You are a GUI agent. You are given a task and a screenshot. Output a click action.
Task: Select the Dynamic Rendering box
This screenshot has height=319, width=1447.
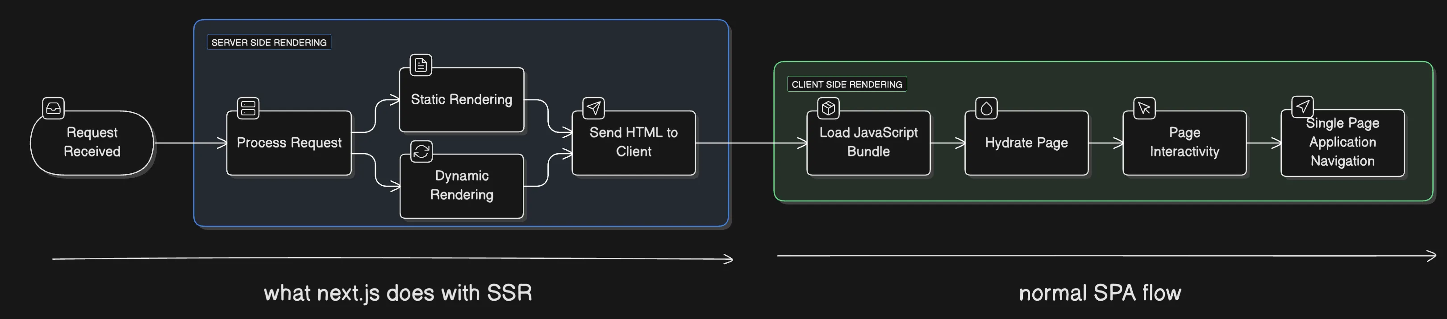point(461,186)
